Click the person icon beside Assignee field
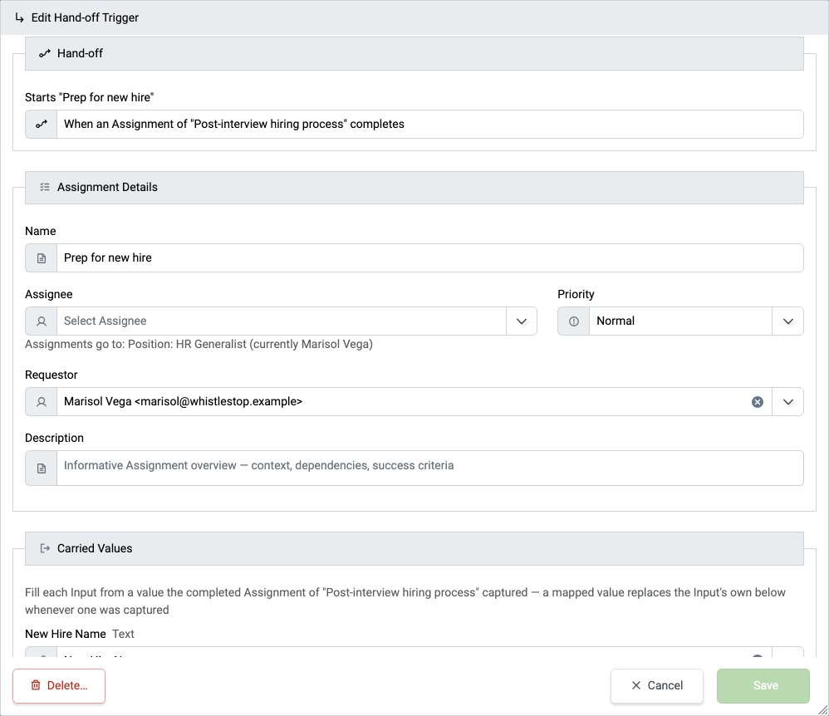 coord(42,321)
